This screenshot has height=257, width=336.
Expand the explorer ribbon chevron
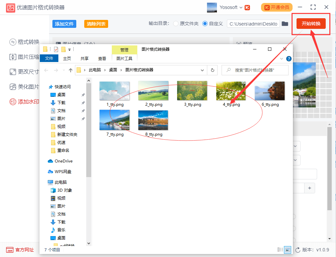282,59
